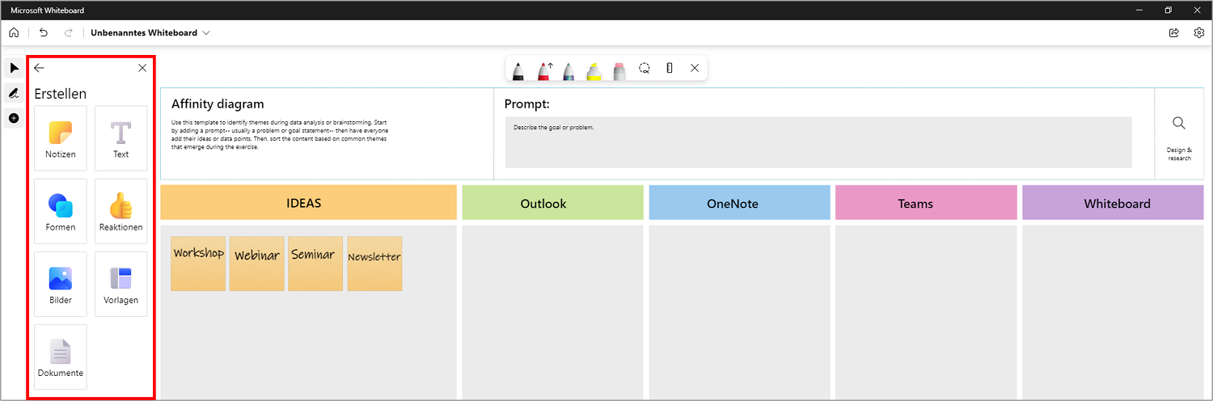This screenshot has width=1213, height=401.
Task: Insert pictures via Bilder
Action: point(61,284)
